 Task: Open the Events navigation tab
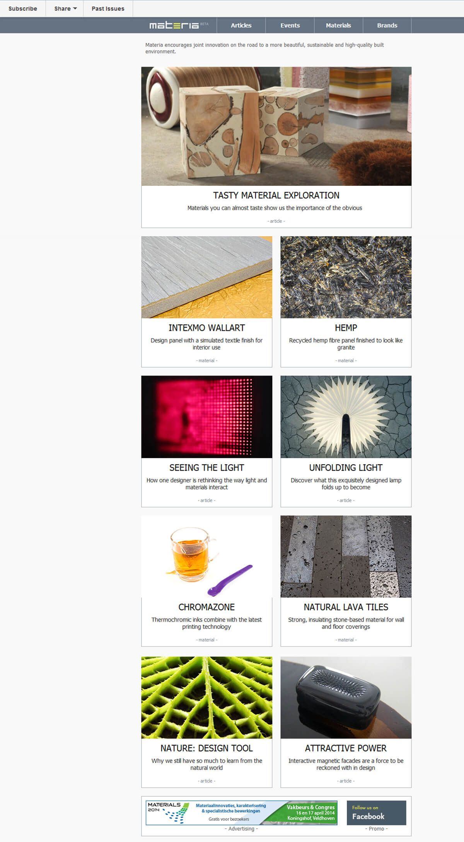pyautogui.click(x=290, y=25)
